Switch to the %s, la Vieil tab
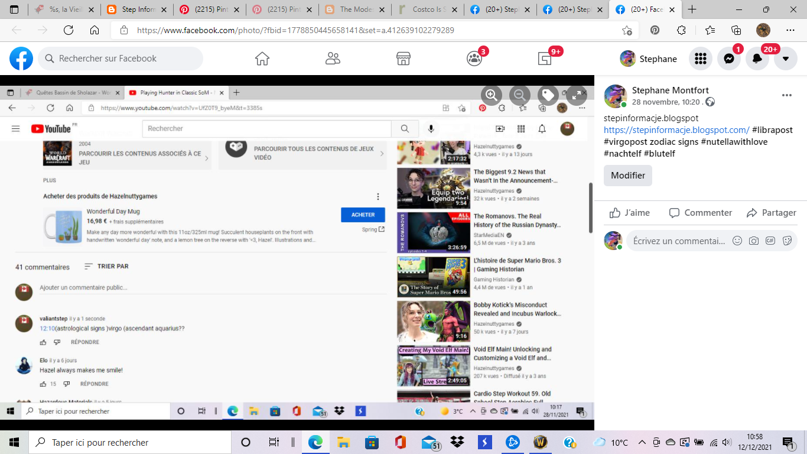The image size is (807, 454). tap(65, 9)
